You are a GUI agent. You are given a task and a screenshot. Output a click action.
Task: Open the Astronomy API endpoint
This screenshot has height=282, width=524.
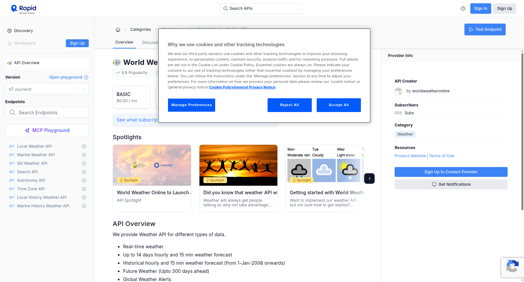tap(31, 180)
